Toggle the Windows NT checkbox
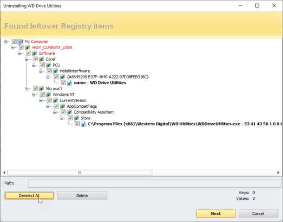283x222 pixels. click(42, 94)
